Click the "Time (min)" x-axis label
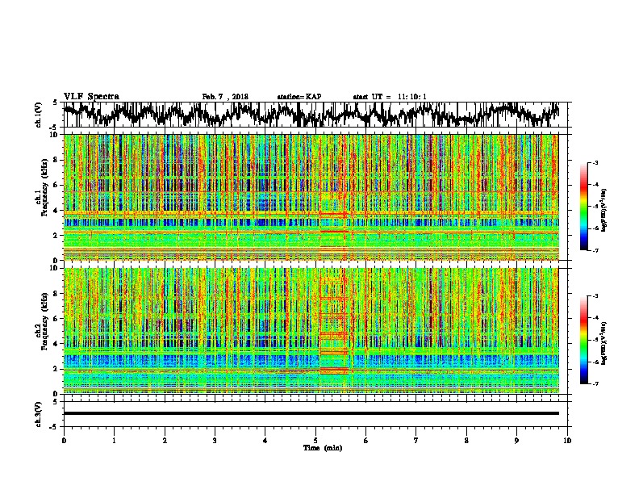639x494 pixels. [323, 448]
